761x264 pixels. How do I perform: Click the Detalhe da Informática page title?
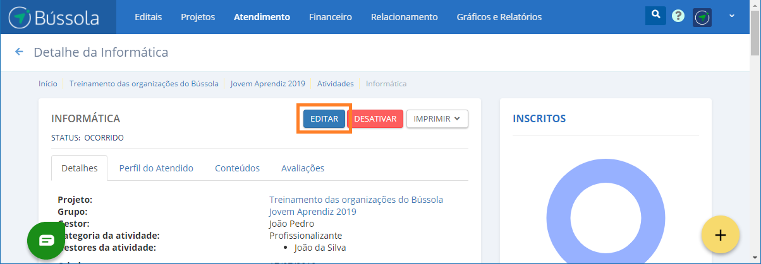(101, 52)
